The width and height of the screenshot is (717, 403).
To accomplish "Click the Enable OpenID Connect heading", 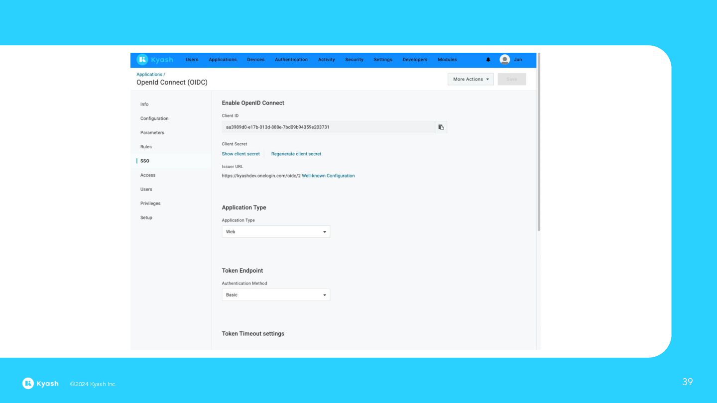I will click(253, 103).
